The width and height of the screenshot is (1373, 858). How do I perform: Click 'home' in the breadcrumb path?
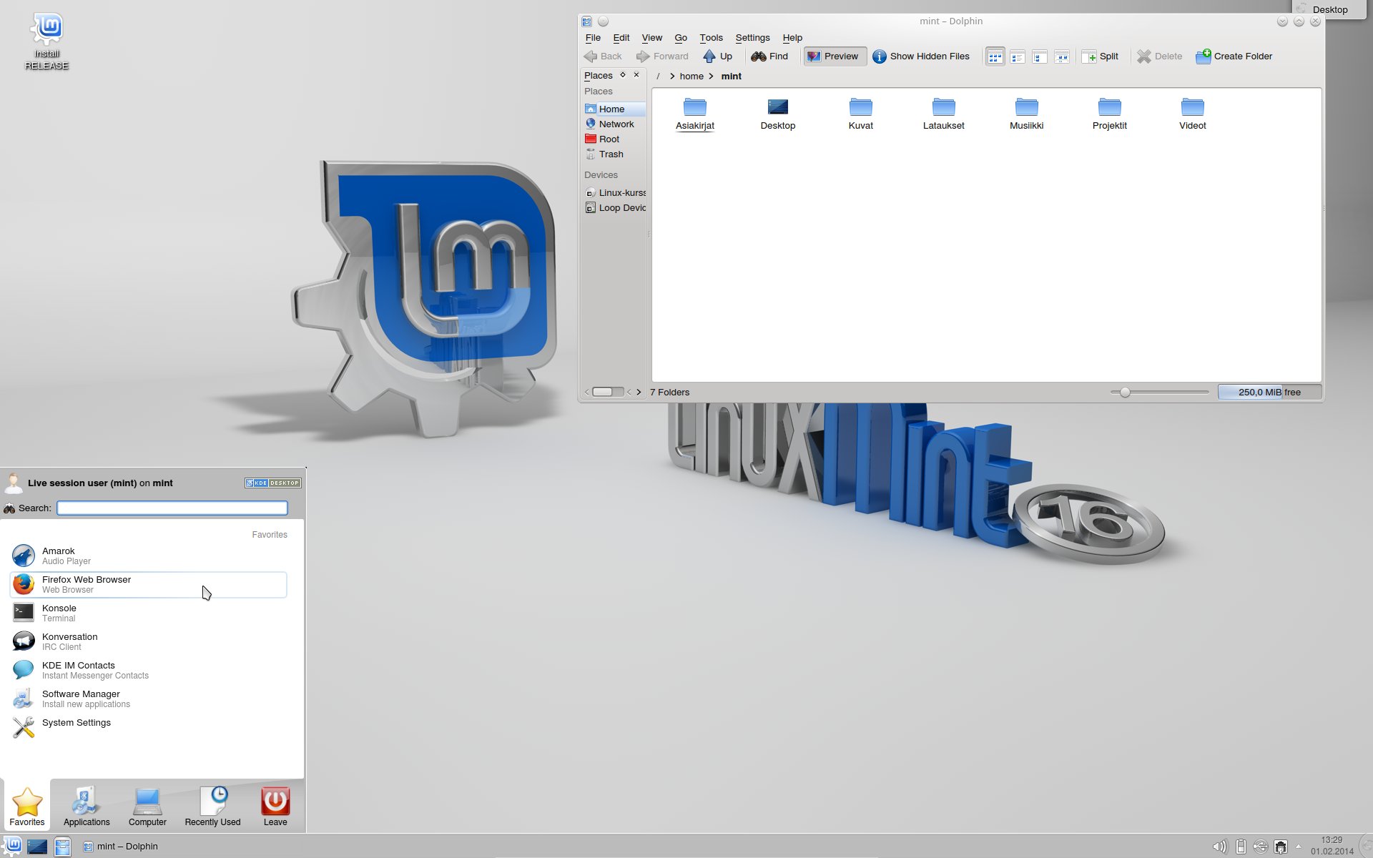pyautogui.click(x=692, y=76)
